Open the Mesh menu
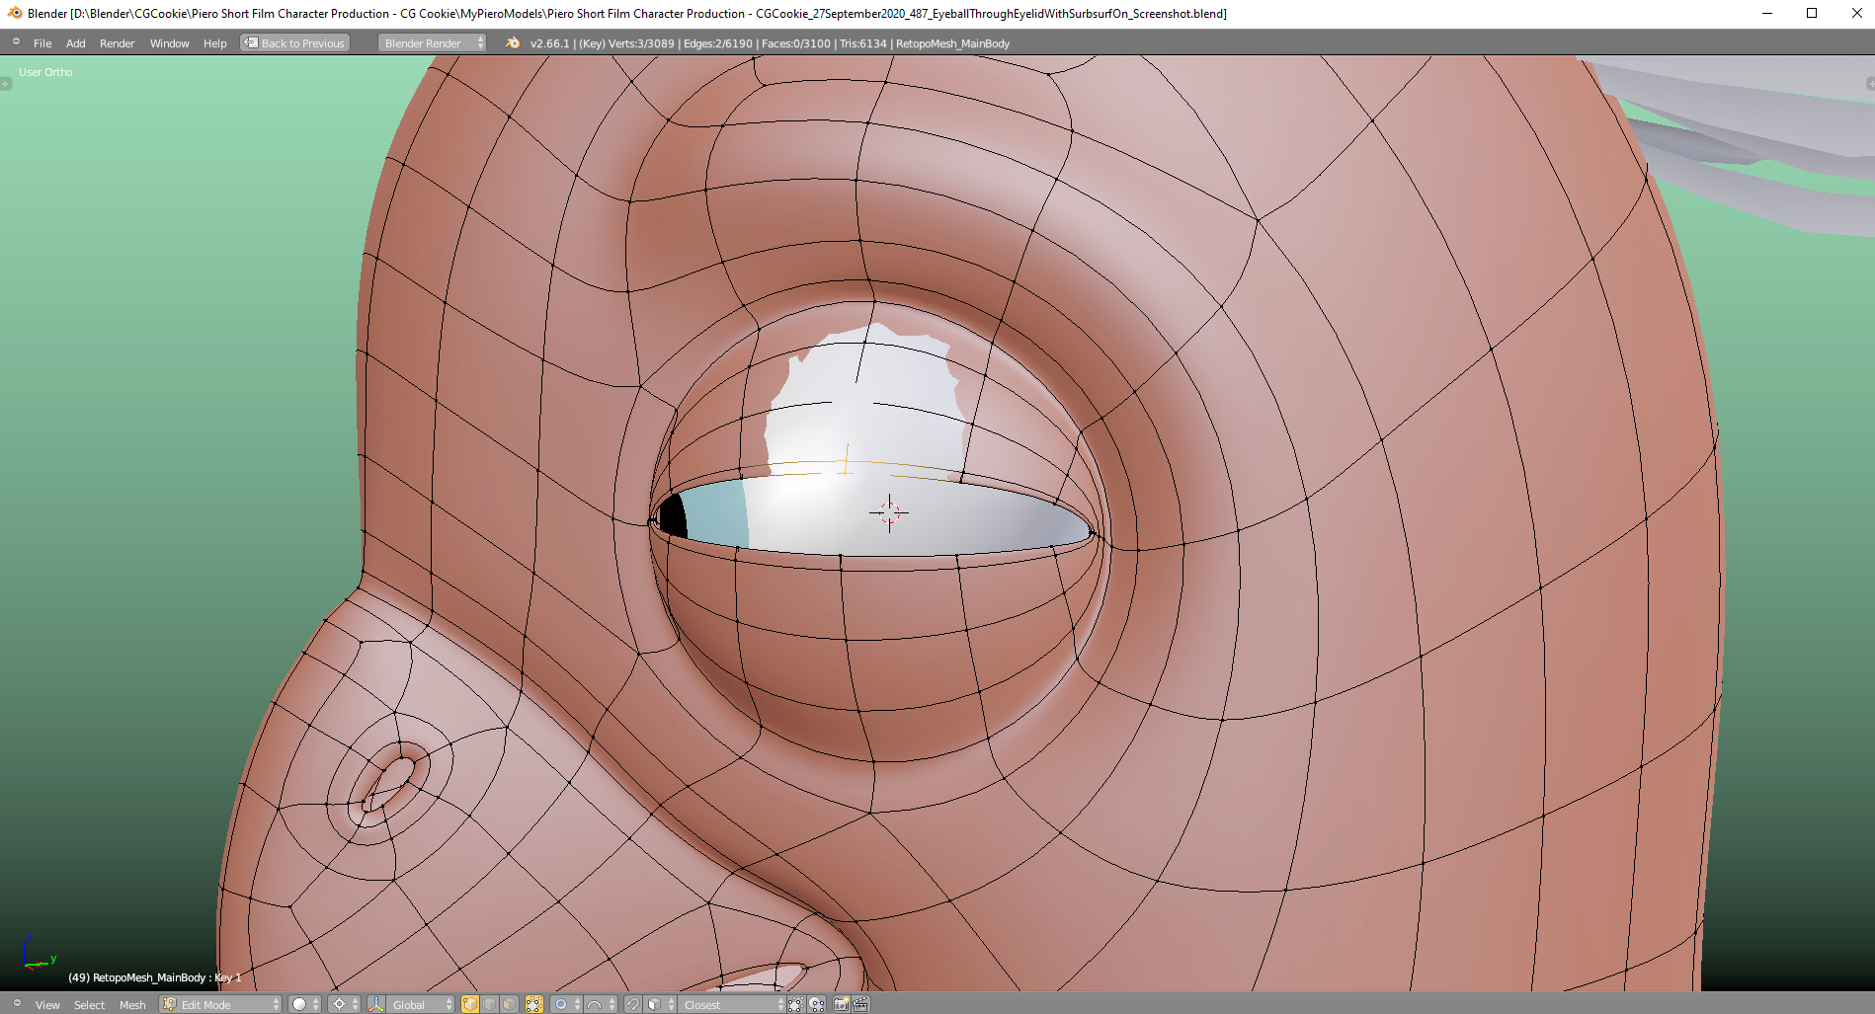1875x1014 pixels. [132, 1005]
